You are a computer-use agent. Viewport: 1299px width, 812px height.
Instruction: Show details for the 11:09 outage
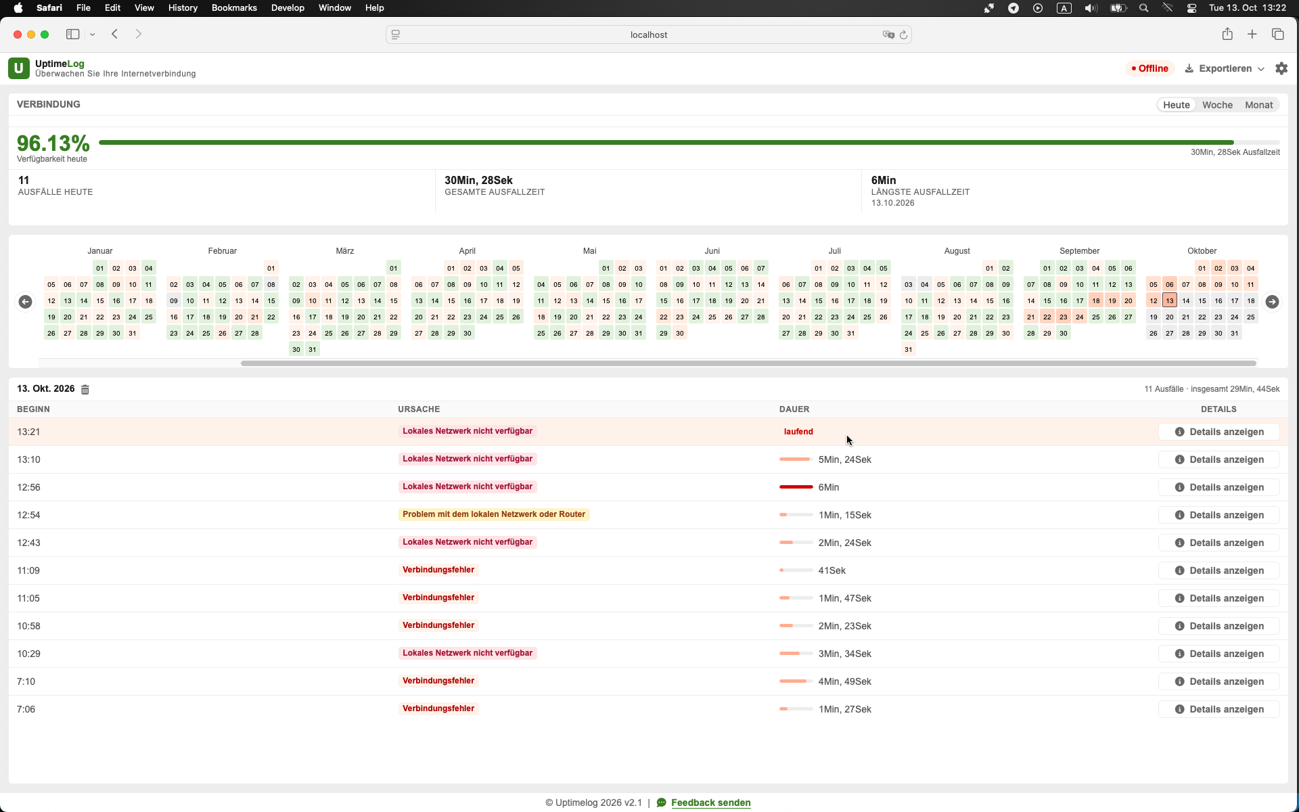1218,570
